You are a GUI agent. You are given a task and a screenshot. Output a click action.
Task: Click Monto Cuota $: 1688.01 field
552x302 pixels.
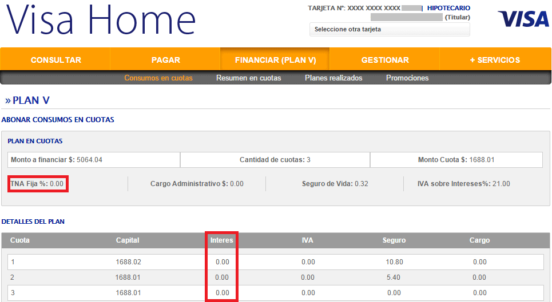[456, 160]
